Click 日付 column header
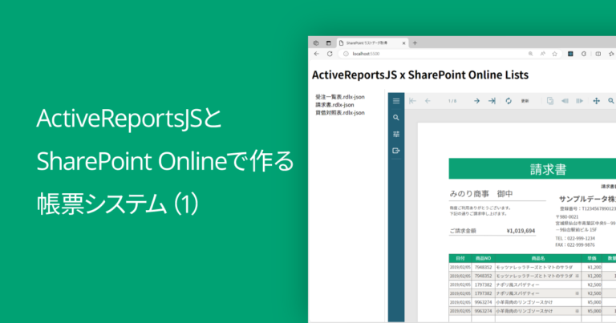Screen dimensions: 616x323 click(460, 258)
